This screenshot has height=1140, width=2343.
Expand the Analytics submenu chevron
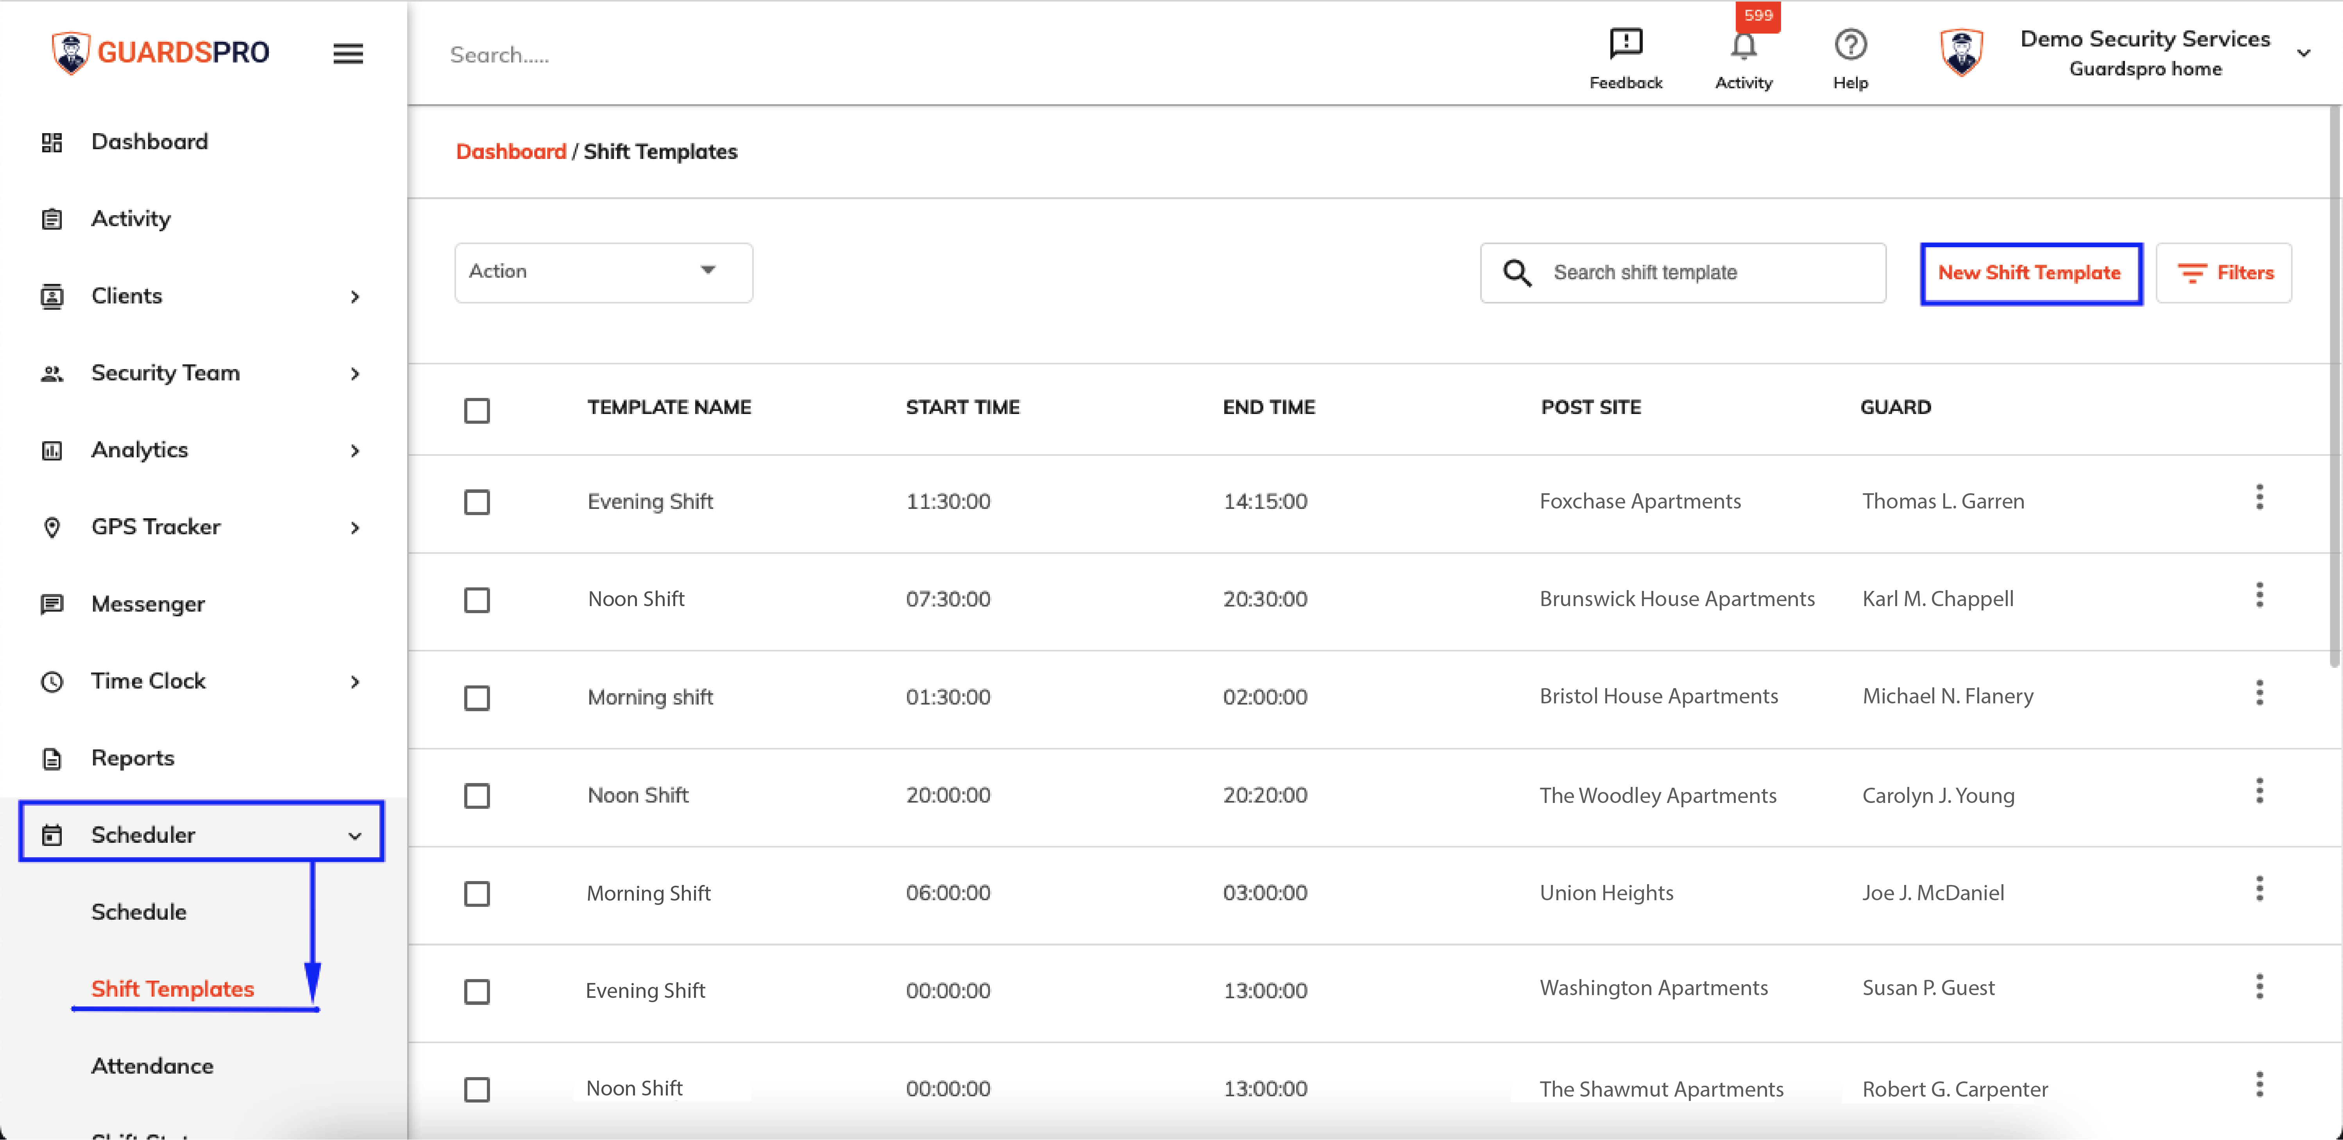[x=355, y=451]
